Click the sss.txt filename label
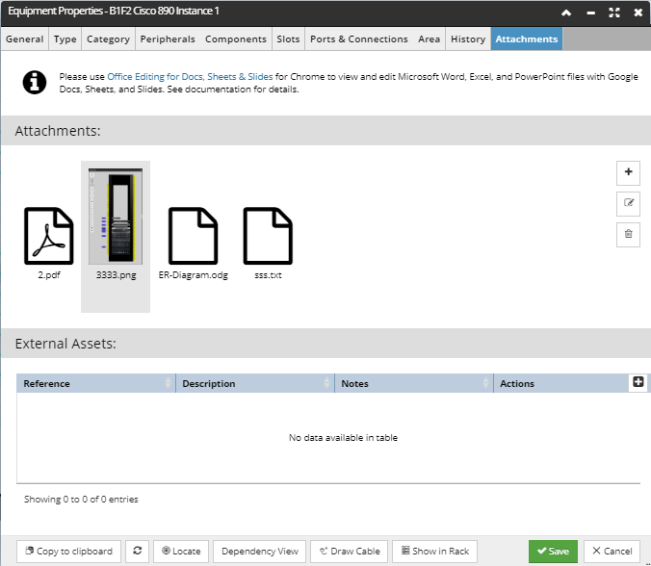Viewport: 651px width, 566px height. coord(268,275)
